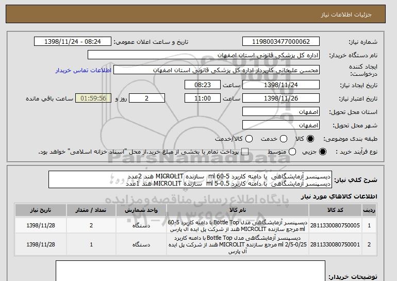Click unit دستگاه in row 2

click(x=141, y=244)
